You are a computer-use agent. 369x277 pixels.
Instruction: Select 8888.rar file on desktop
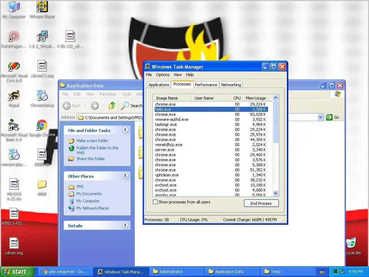pos(42,157)
